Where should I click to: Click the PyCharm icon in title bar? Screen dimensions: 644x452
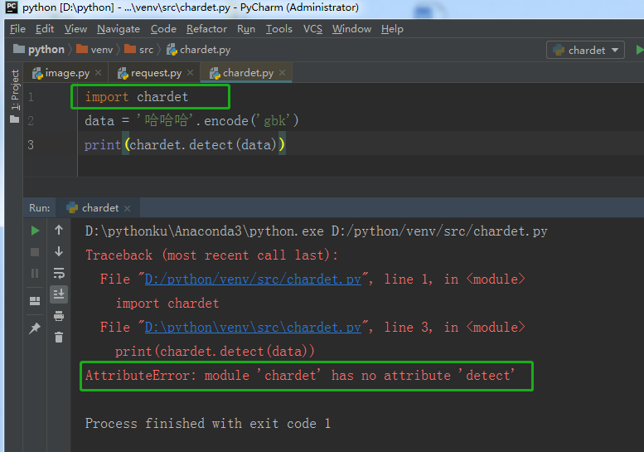12,7
